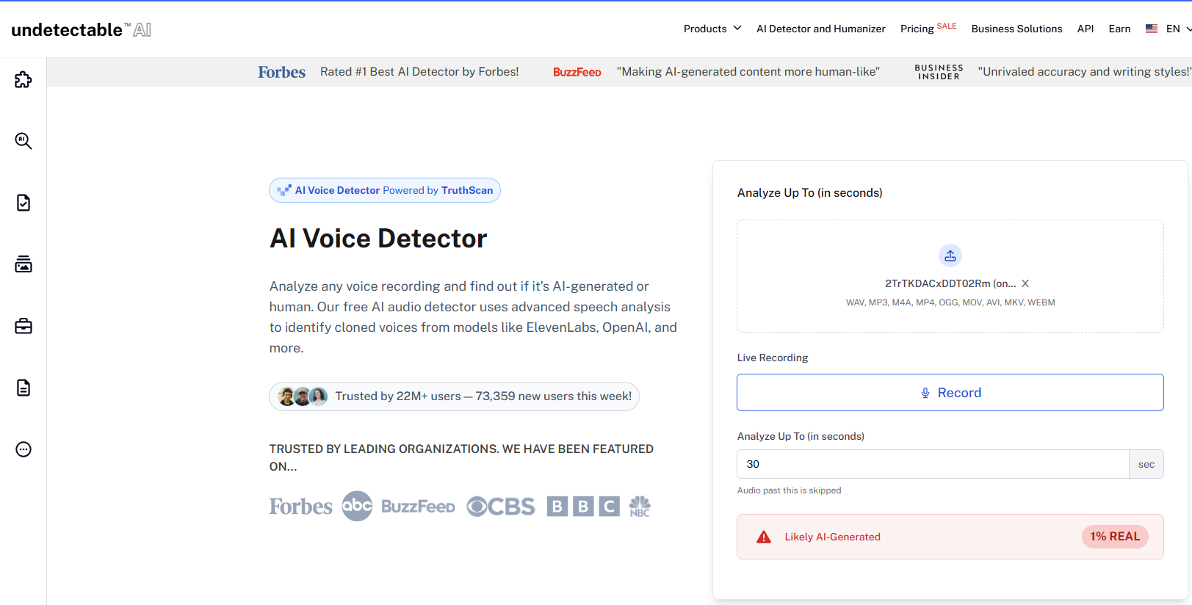
Task: Open the more options ellipsis sidebar icon
Action: click(x=24, y=449)
